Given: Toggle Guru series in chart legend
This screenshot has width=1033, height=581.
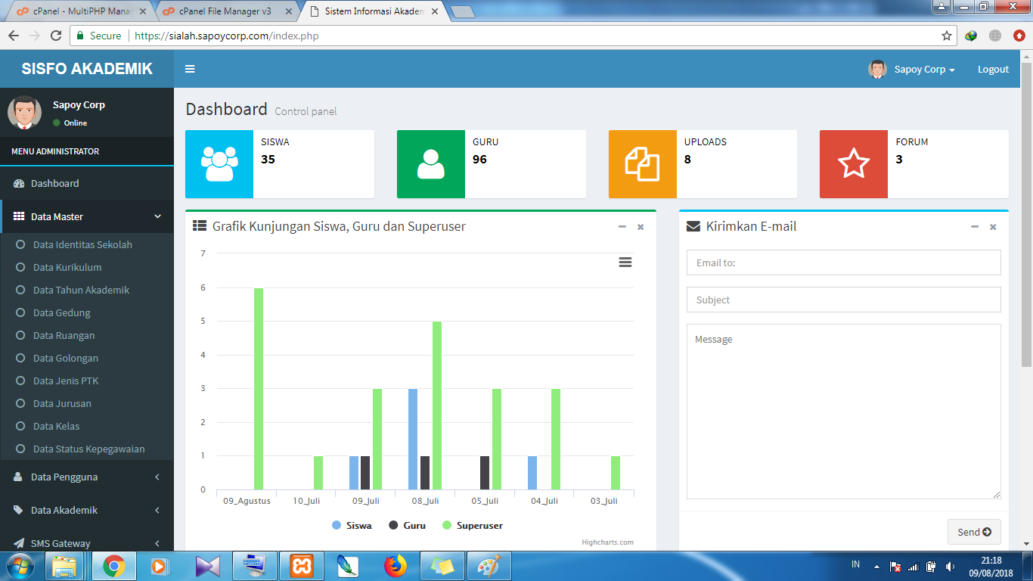Looking at the screenshot, I should click(407, 525).
